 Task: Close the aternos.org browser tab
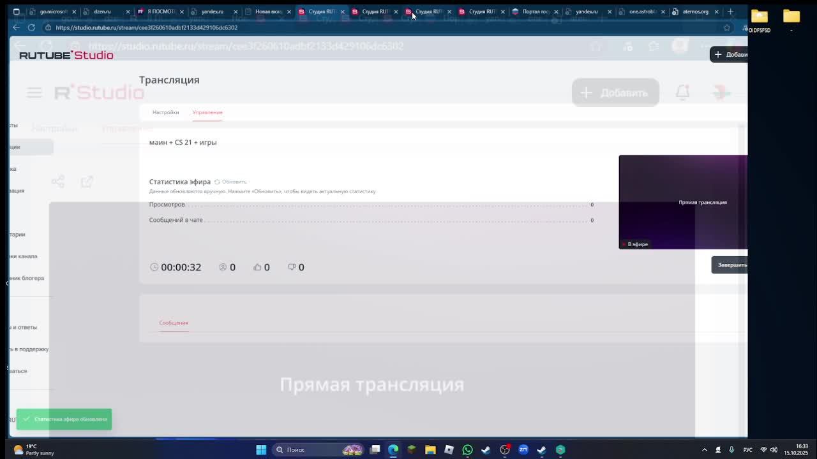tap(716, 11)
